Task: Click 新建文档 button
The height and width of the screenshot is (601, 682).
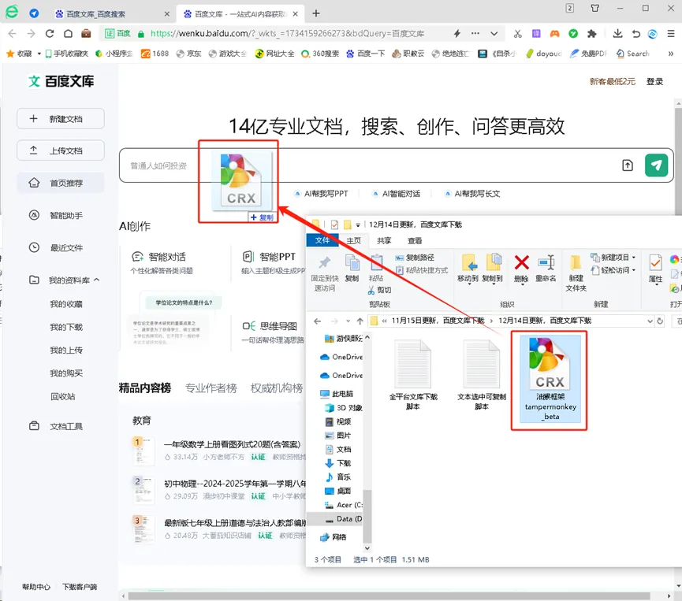Action: 61,119
